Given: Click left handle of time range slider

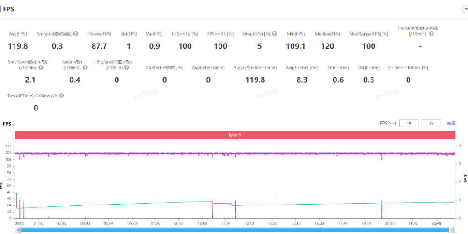Looking at the screenshot, I should pos(18,229).
